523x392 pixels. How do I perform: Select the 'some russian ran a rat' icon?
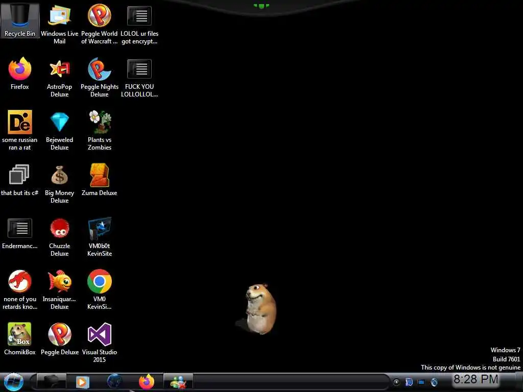pos(20,130)
